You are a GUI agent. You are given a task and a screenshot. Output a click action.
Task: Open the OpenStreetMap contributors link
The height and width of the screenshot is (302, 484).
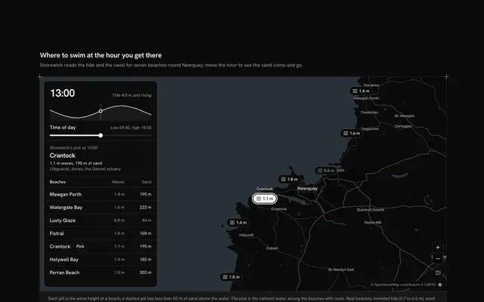(x=397, y=285)
